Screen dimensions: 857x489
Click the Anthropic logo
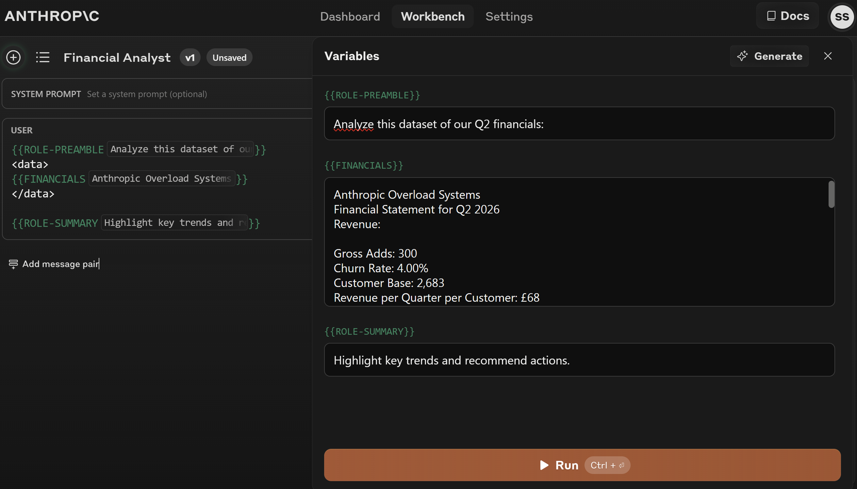pos(52,16)
